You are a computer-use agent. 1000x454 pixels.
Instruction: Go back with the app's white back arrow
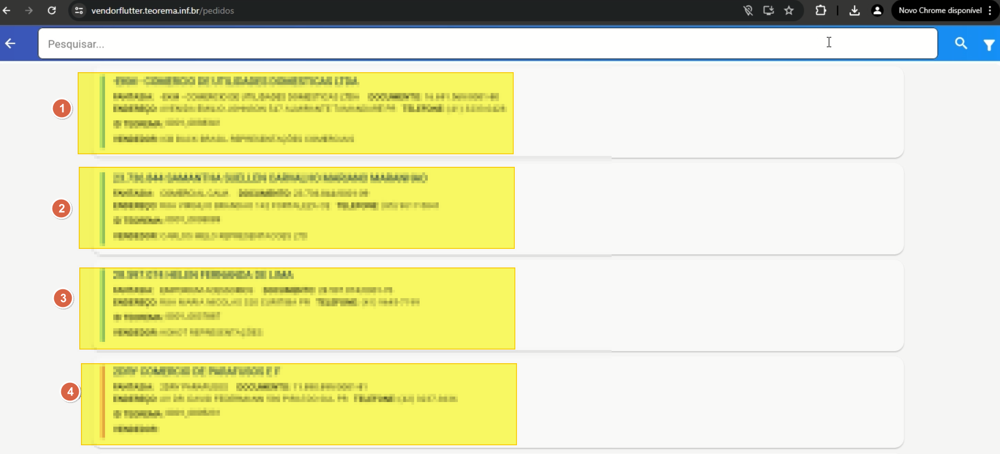click(10, 43)
